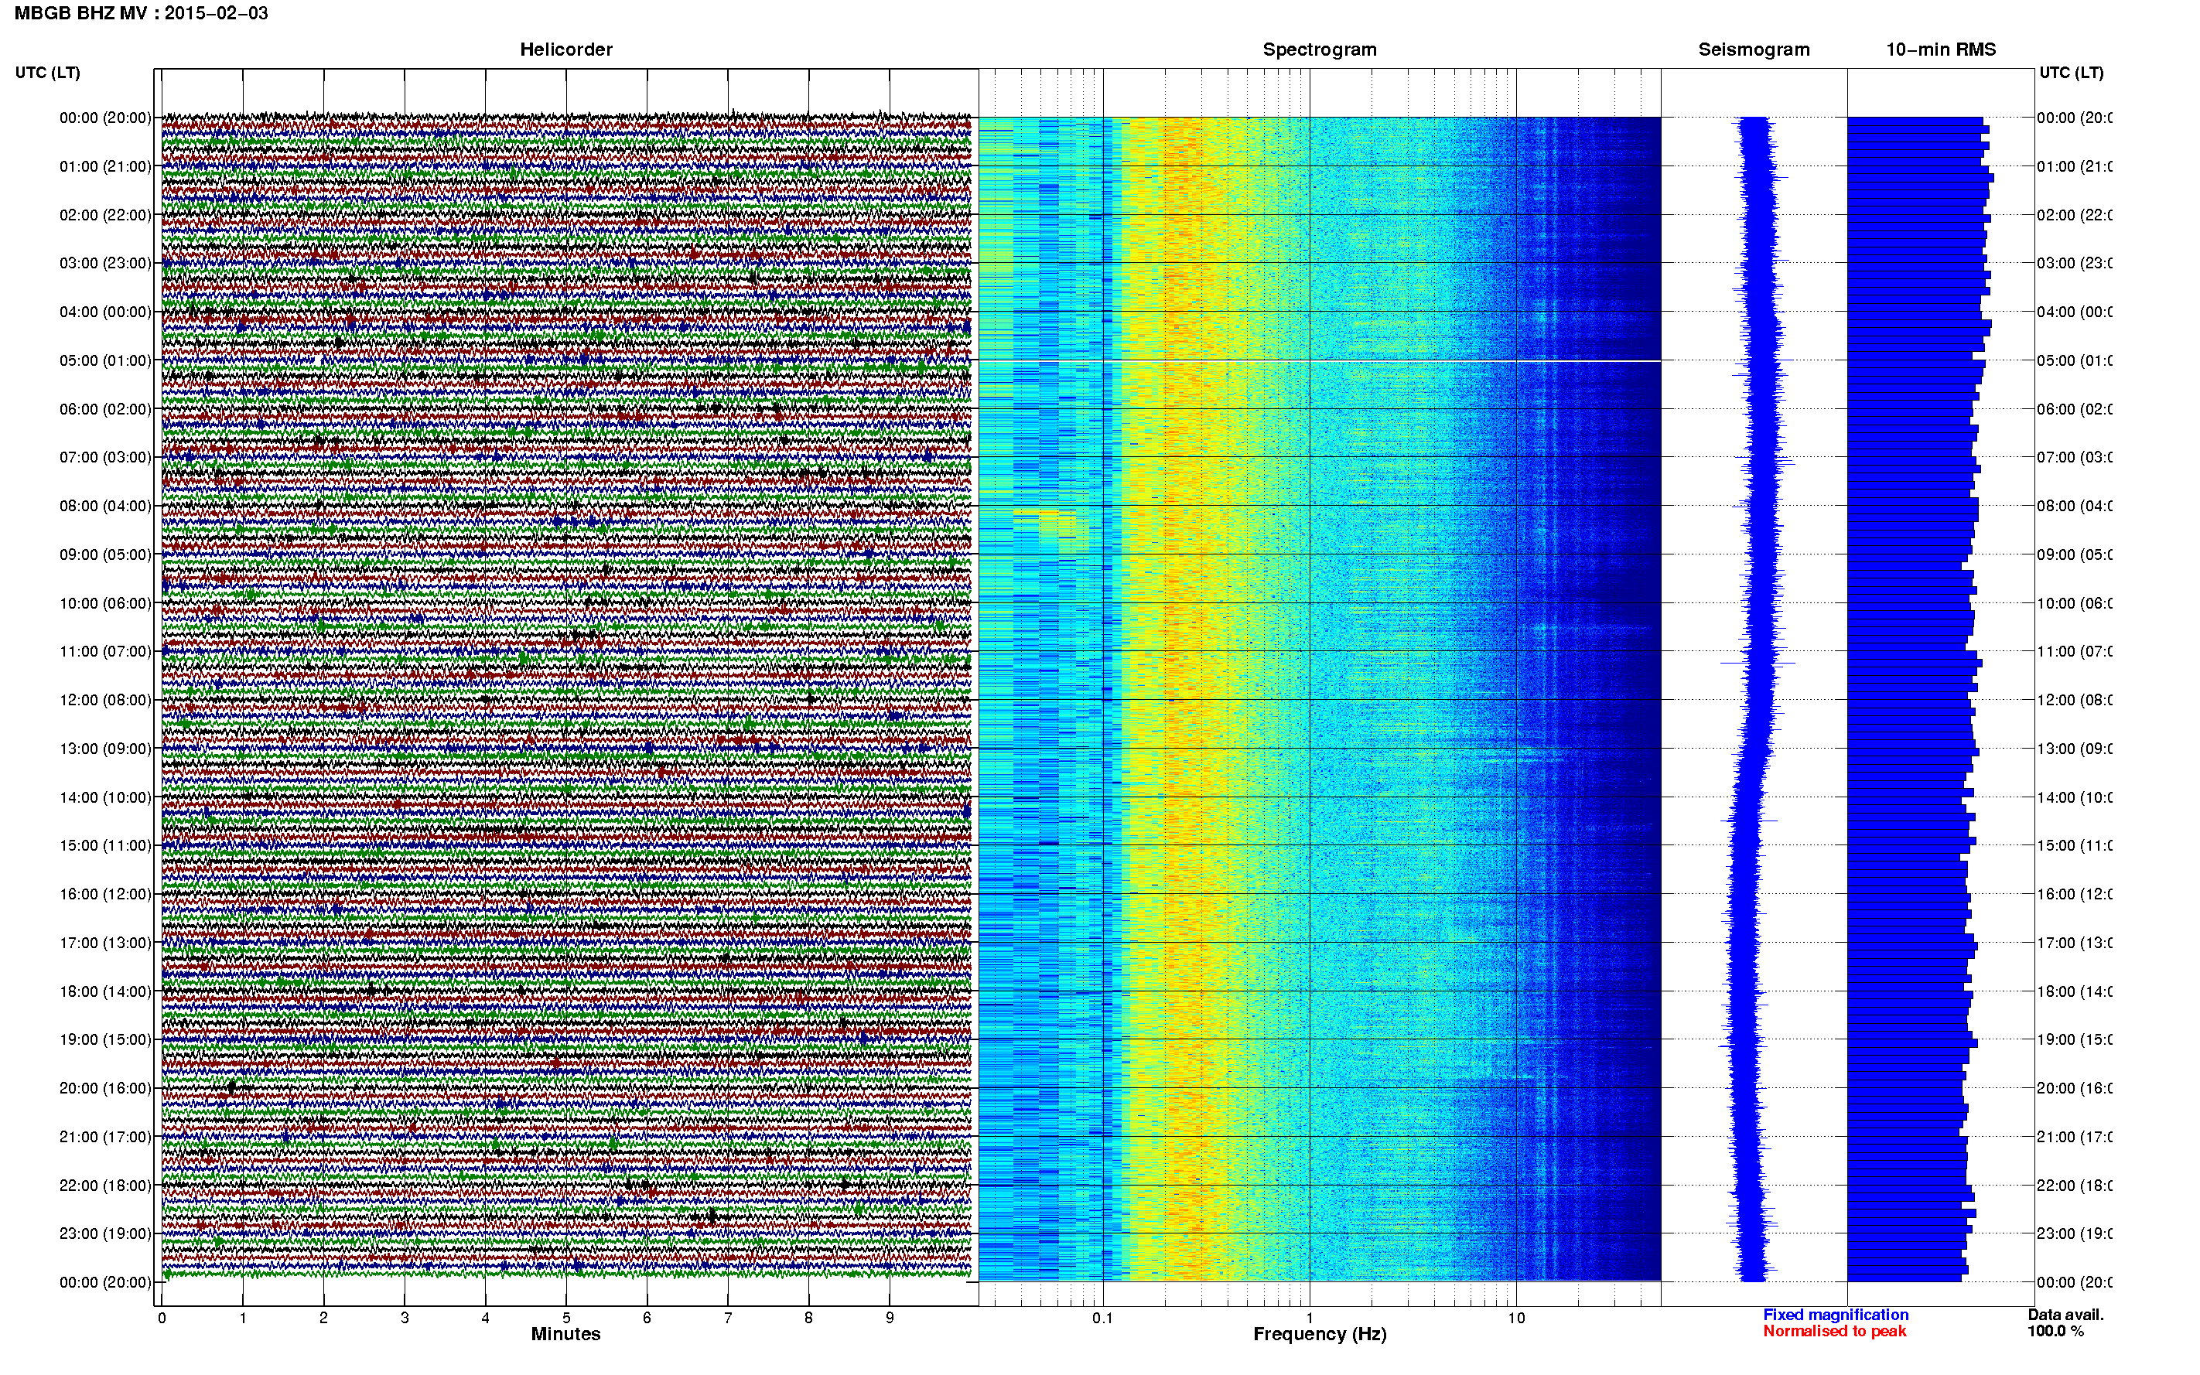The height and width of the screenshot is (1375, 2200).
Task: Click the 11:00 (07:00) left time label
Action: (105, 651)
